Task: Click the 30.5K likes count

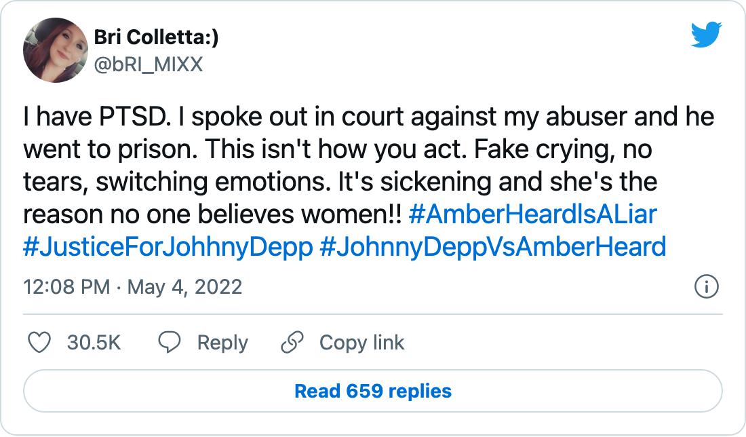Action: point(94,343)
